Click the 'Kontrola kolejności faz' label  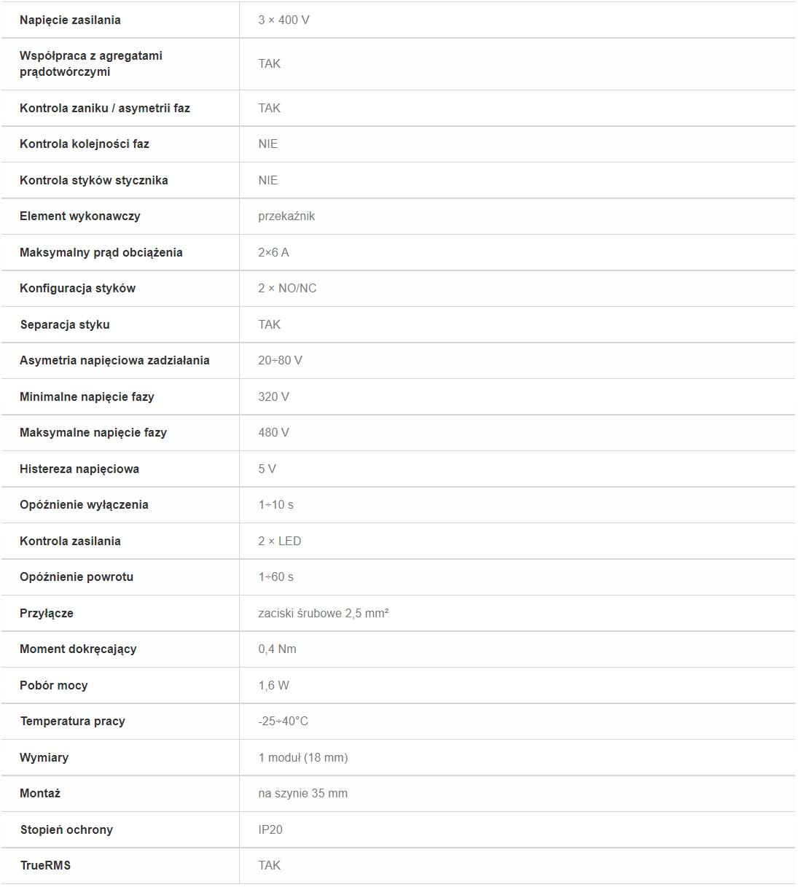coord(85,144)
